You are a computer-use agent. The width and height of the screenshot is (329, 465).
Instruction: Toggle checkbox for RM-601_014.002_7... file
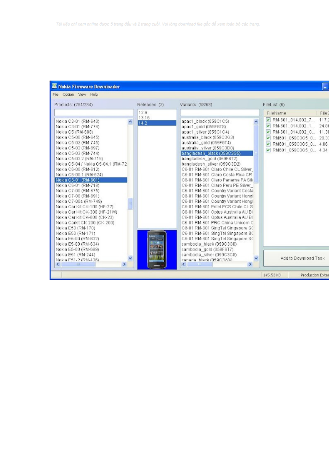(x=268, y=120)
